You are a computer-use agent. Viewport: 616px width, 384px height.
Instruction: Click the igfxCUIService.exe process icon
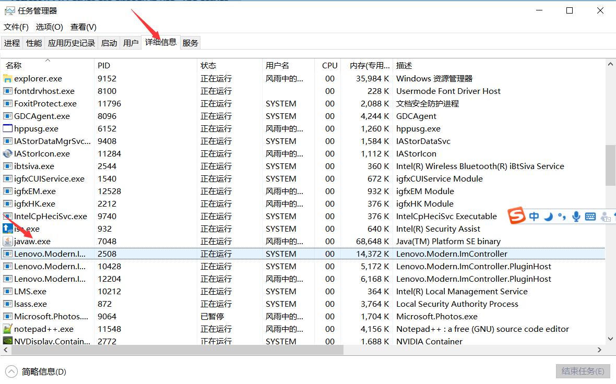pyautogui.click(x=7, y=178)
